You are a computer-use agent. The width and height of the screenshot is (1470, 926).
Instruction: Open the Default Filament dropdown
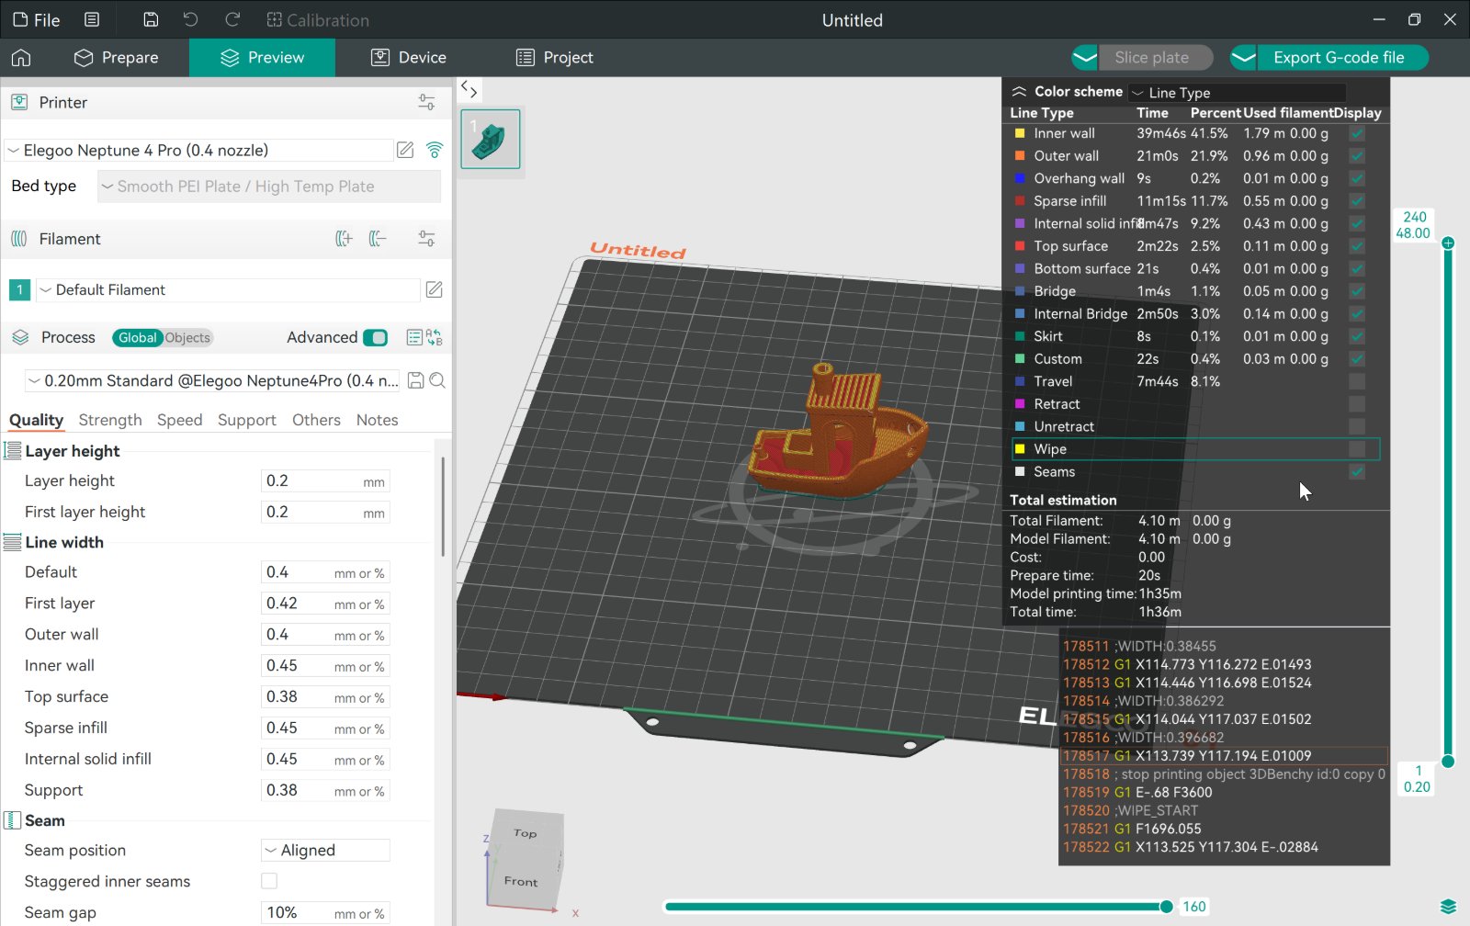(x=228, y=289)
